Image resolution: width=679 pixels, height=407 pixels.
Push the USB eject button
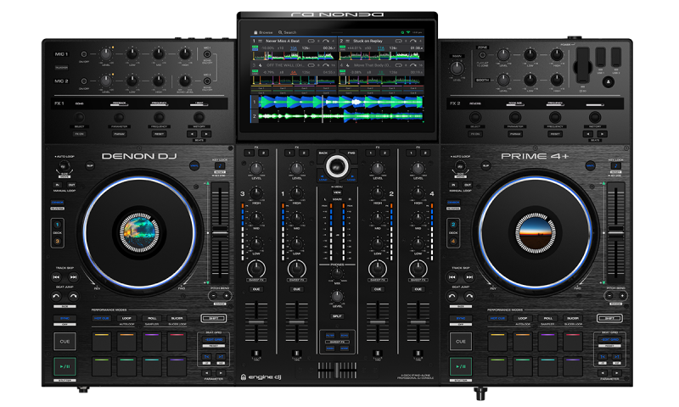click(608, 81)
